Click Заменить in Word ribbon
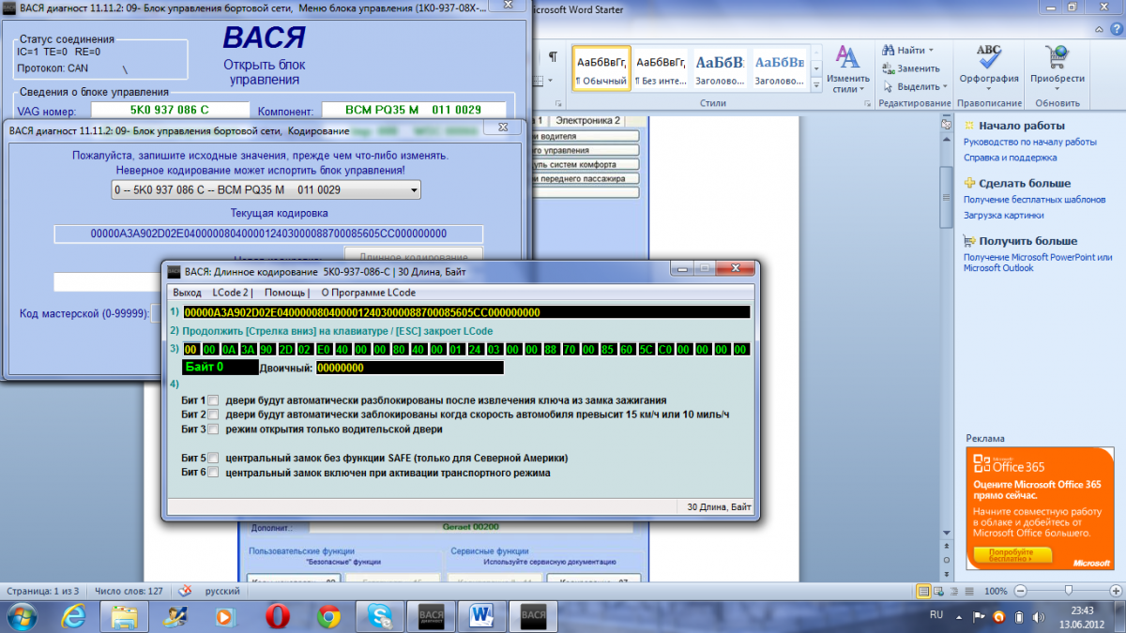Screen dimensions: 1126x633 pyautogui.click(x=910, y=68)
